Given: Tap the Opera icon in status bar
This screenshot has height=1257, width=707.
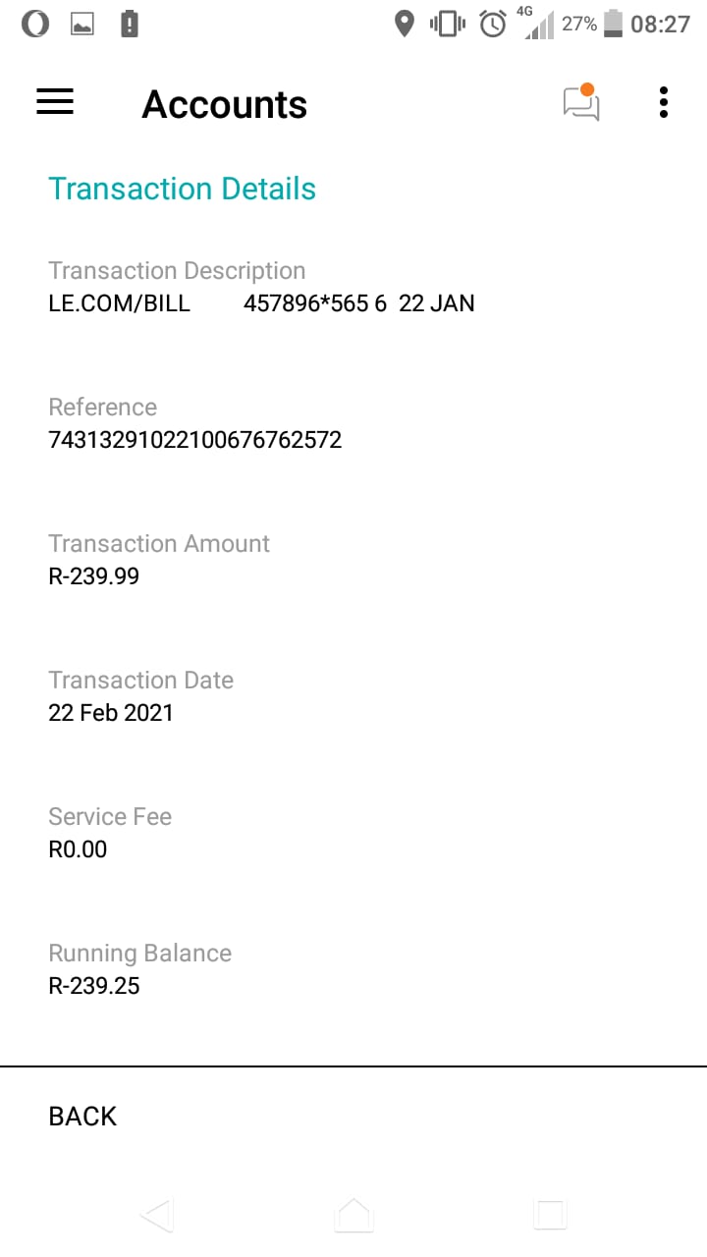Looking at the screenshot, I should pos(35,24).
